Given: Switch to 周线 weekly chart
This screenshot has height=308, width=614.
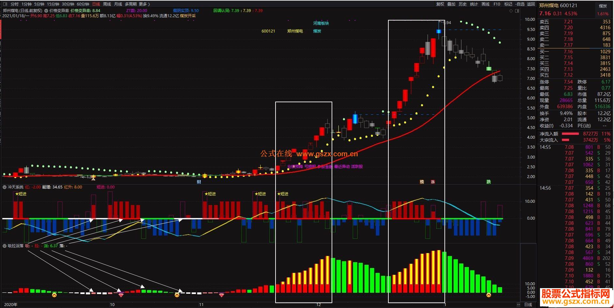Looking at the screenshot, I should pos(107,4).
